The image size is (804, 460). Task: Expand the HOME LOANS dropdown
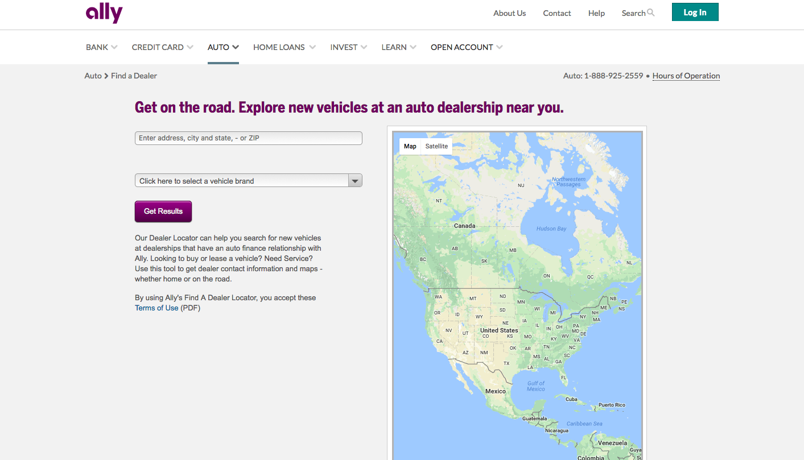284,47
